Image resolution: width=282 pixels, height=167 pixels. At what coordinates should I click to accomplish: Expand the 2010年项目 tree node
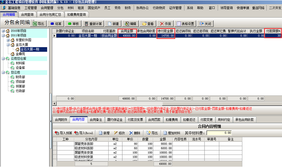coord(3,31)
